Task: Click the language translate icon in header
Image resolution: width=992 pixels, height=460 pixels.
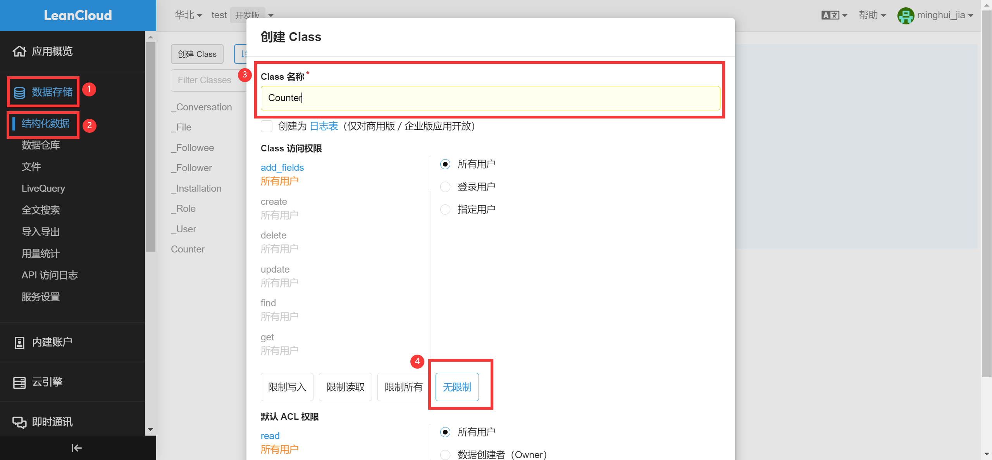Action: click(x=830, y=15)
